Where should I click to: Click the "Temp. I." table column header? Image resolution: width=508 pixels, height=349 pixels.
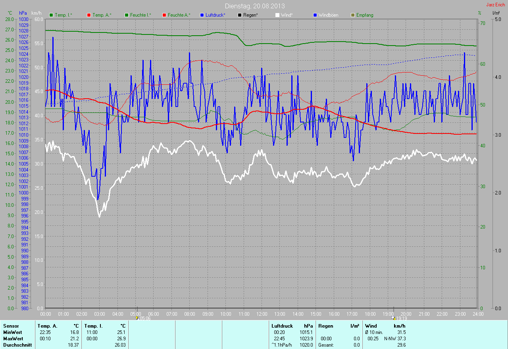tap(94, 326)
